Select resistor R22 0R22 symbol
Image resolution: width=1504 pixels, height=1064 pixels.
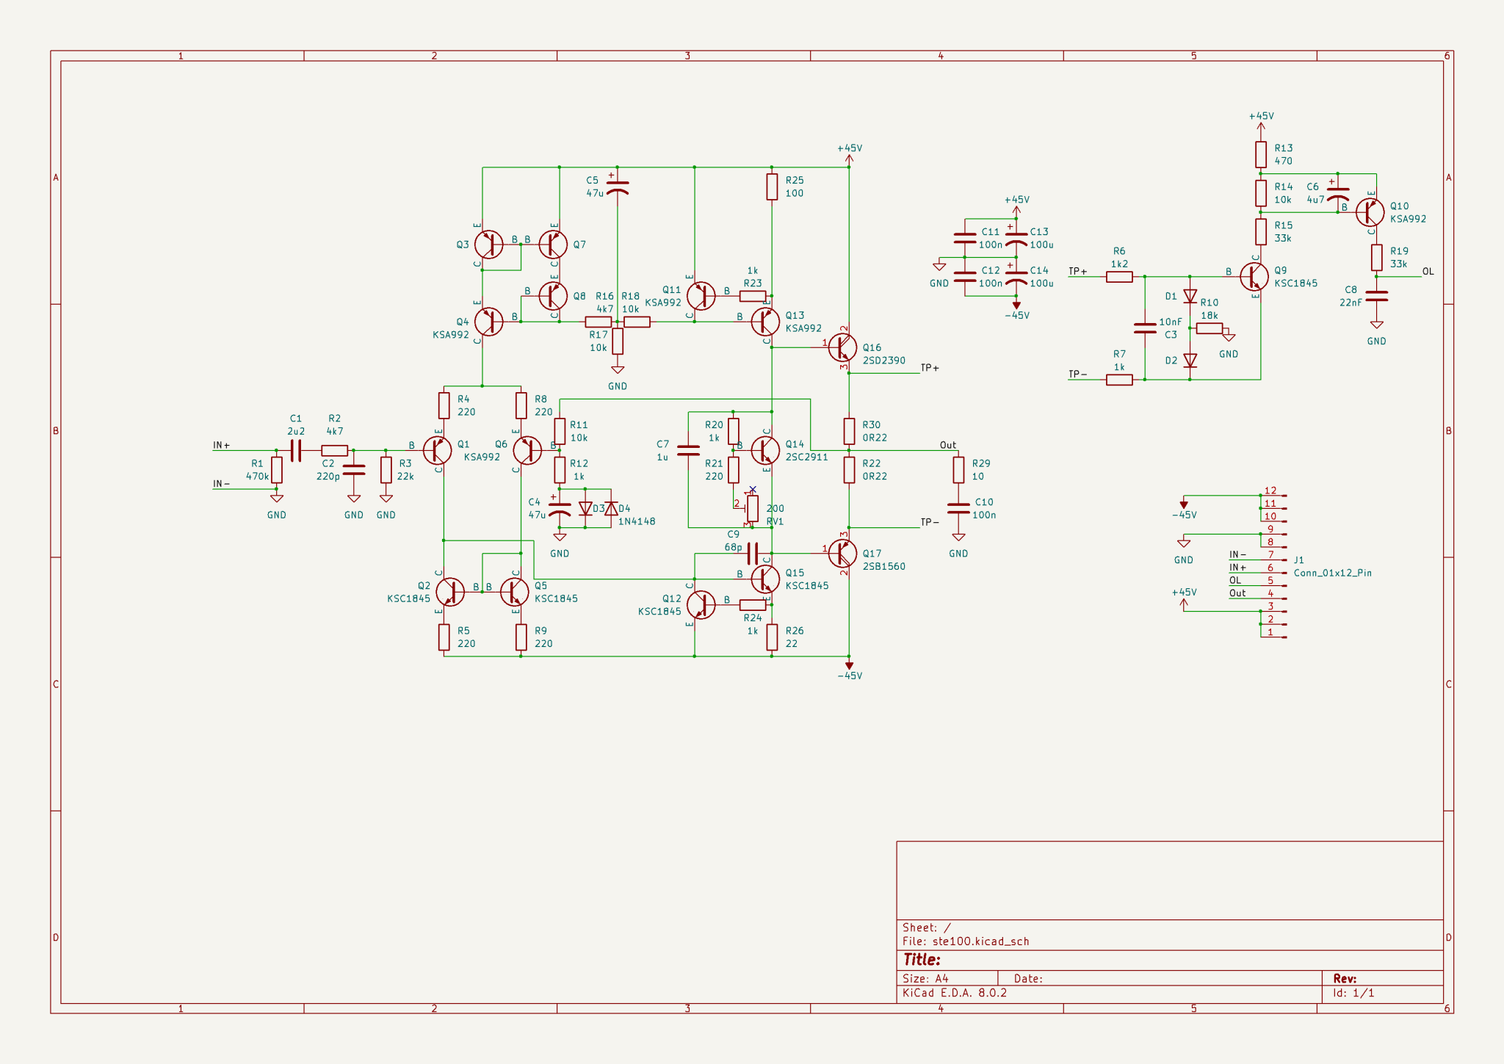pyautogui.click(x=849, y=469)
